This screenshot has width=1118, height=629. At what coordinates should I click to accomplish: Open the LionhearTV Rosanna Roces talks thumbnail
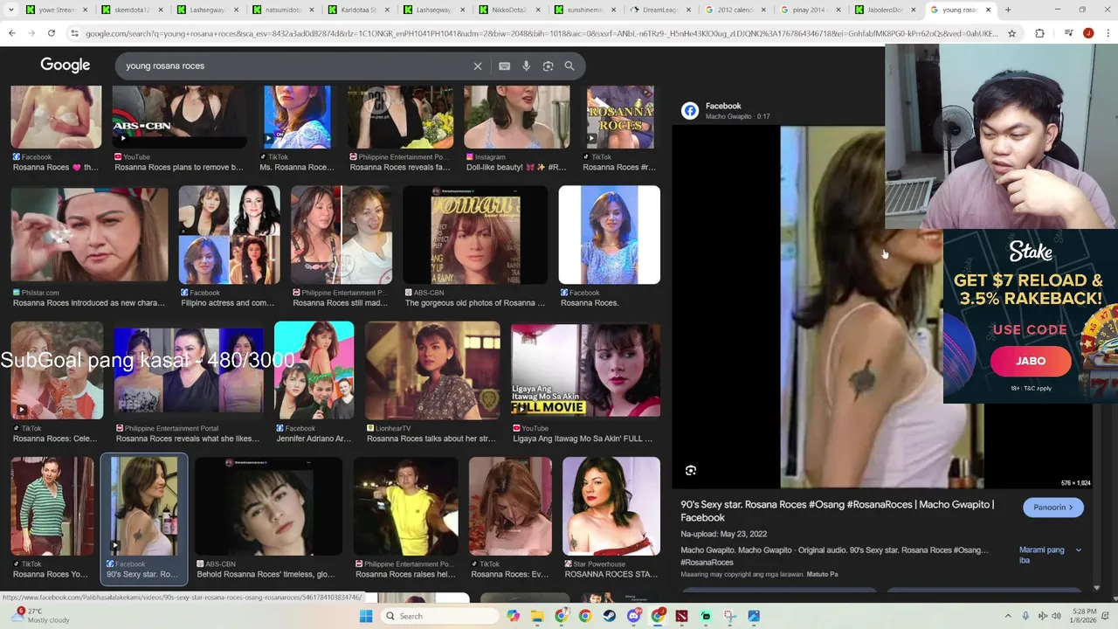(x=432, y=370)
